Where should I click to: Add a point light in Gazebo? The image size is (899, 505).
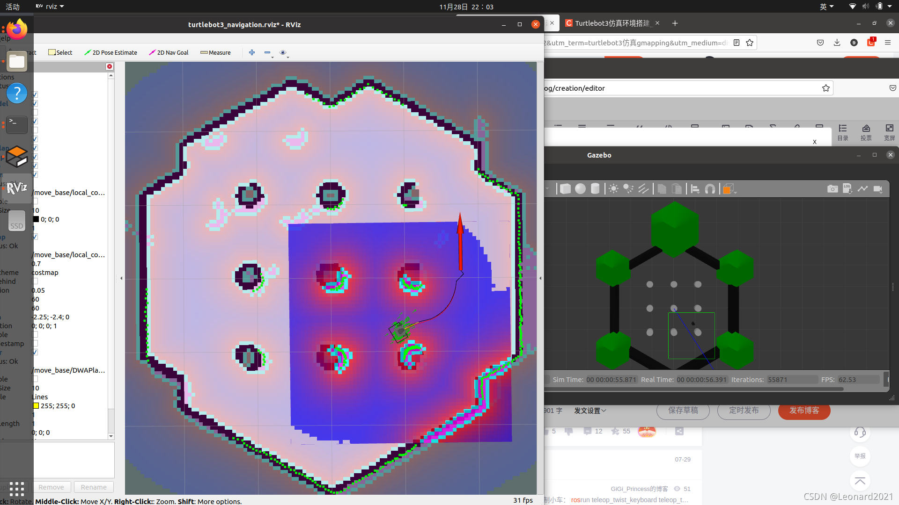[613, 189]
